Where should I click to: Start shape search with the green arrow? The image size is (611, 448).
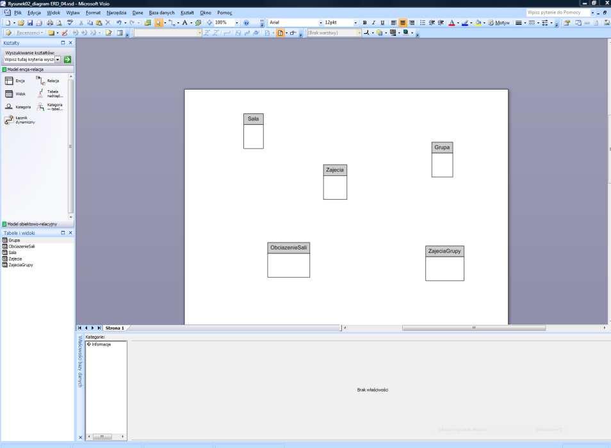[67, 59]
